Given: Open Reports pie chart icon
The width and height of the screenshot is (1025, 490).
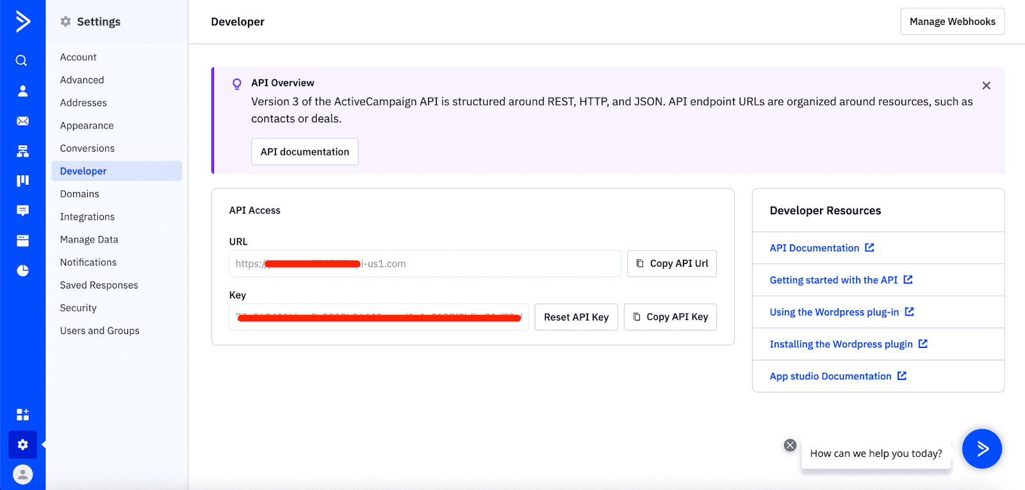Looking at the screenshot, I should (x=22, y=271).
